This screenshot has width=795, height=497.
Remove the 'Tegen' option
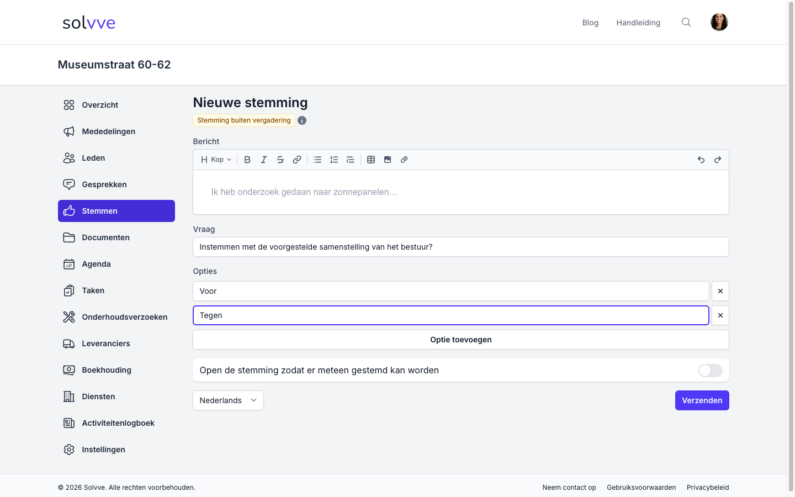(720, 315)
